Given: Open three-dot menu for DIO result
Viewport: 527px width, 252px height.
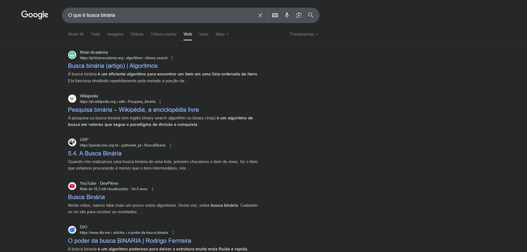Looking at the screenshot, I should pyautogui.click(x=173, y=233).
